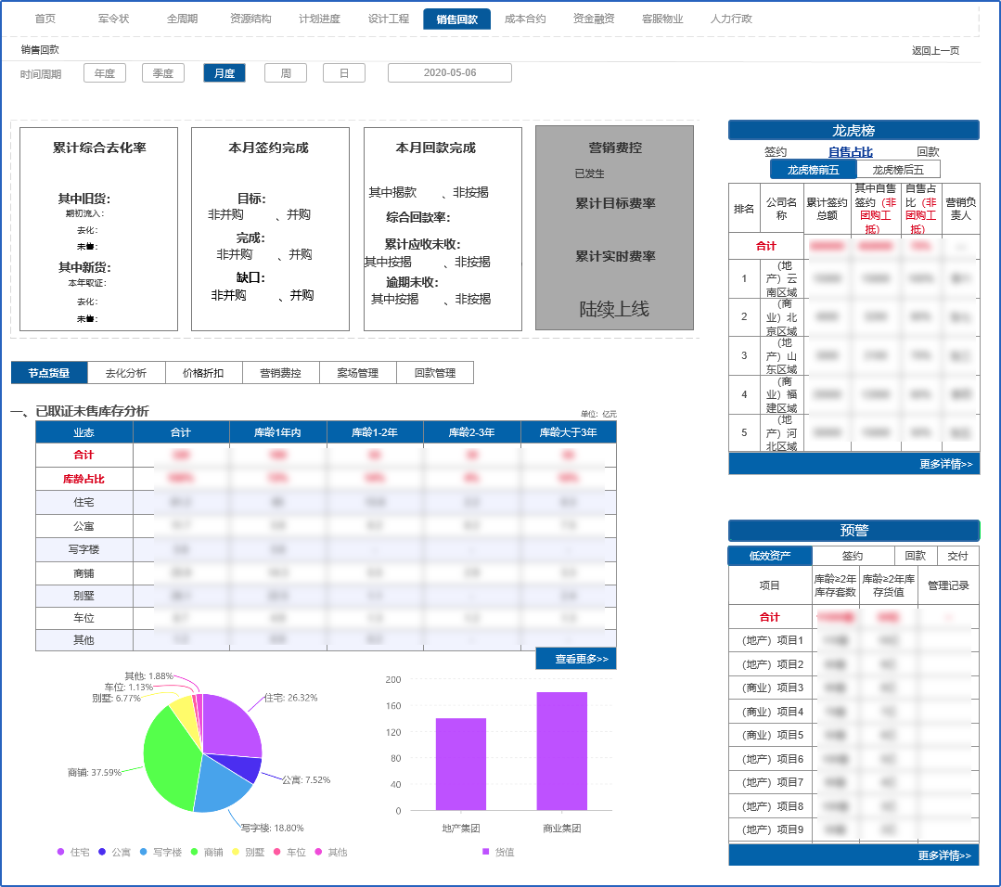Toggle the 住宅 legend marker in pie chart

[61, 852]
